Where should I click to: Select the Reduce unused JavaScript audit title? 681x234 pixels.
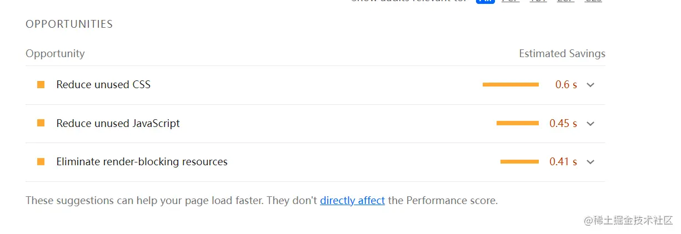tap(118, 123)
